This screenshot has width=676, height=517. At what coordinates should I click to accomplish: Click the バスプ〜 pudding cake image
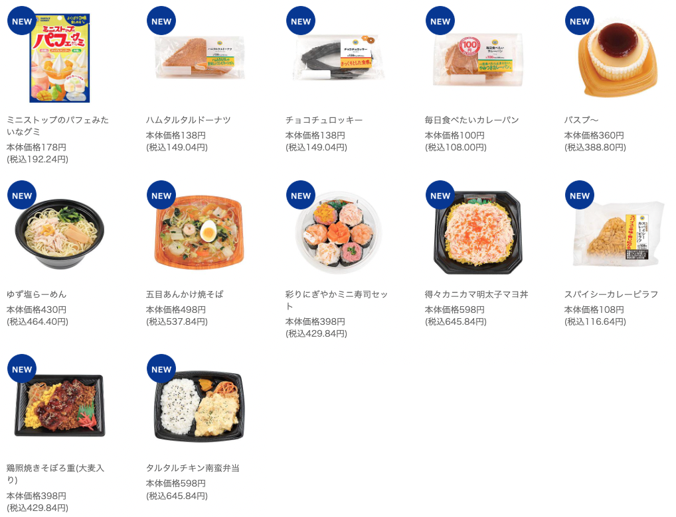coord(618,56)
